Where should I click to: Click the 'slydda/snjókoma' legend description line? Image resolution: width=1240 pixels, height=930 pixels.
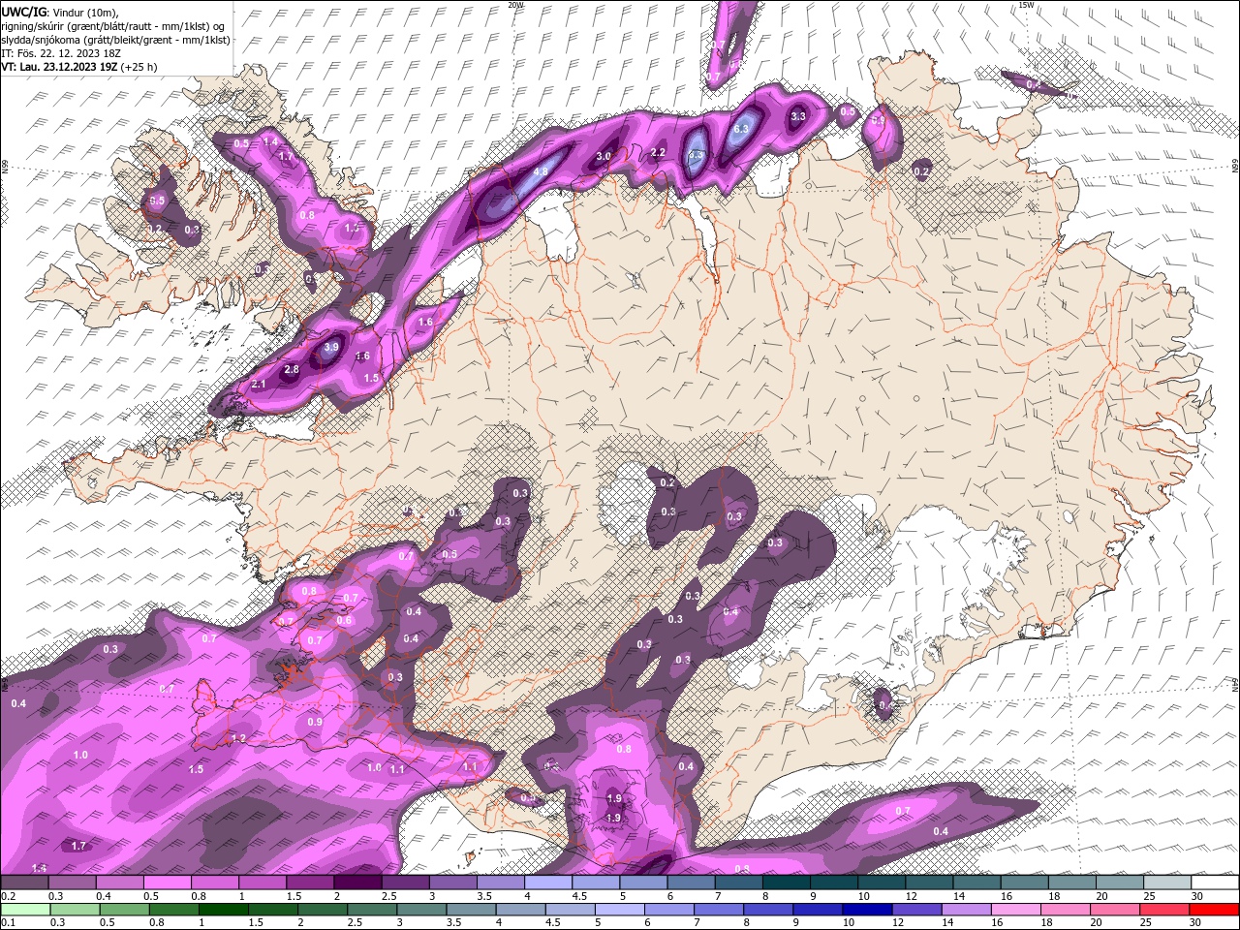(x=115, y=40)
